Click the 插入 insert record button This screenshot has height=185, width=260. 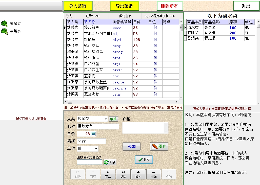tap(138, 174)
